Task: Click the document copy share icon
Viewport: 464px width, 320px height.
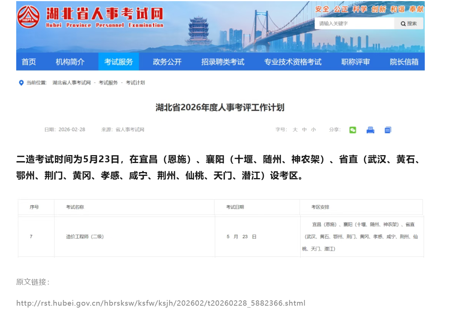Action: pyautogui.click(x=387, y=129)
